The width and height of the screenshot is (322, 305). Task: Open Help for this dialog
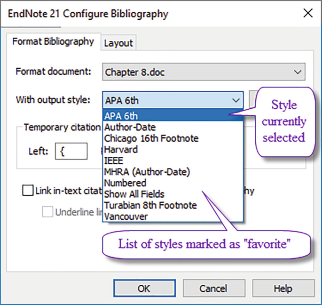point(283,288)
